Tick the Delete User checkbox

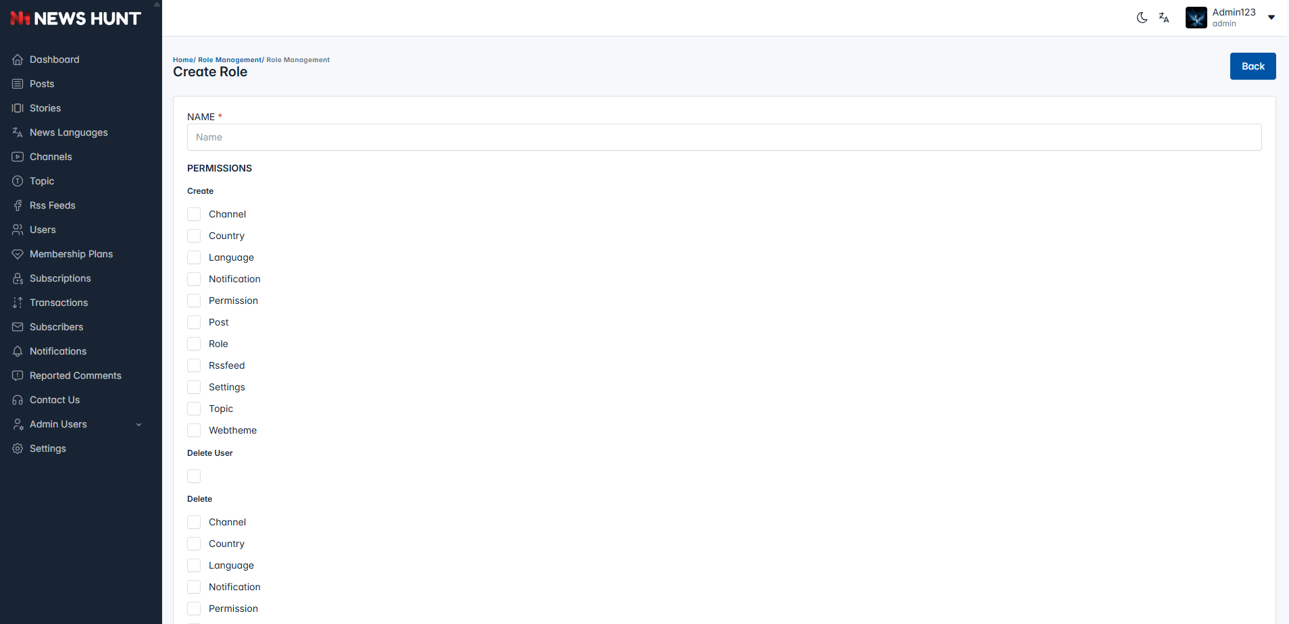point(194,476)
